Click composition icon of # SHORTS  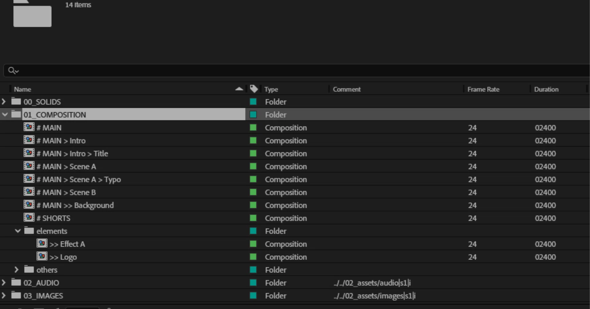tap(29, 218)
